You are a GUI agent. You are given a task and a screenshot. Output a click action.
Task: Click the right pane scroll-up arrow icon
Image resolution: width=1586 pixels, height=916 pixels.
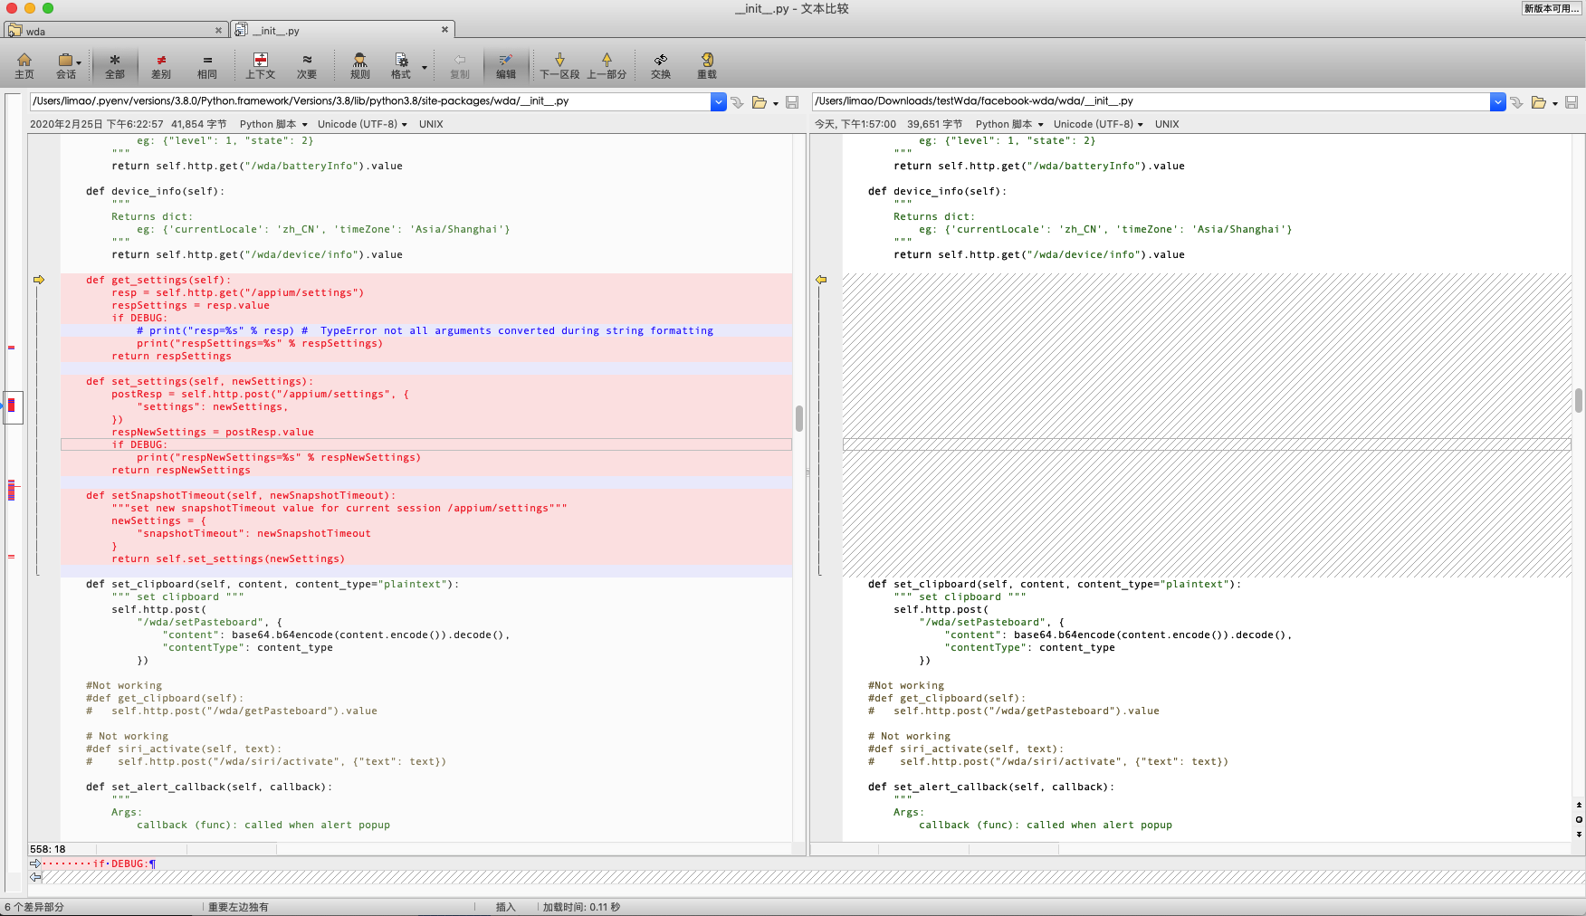(x=1579, y=805)
